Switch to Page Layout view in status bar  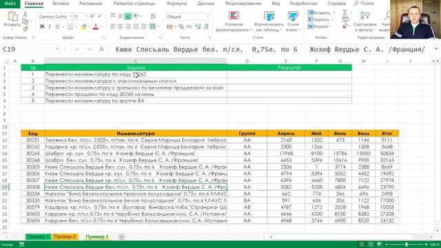pos(371,245)
